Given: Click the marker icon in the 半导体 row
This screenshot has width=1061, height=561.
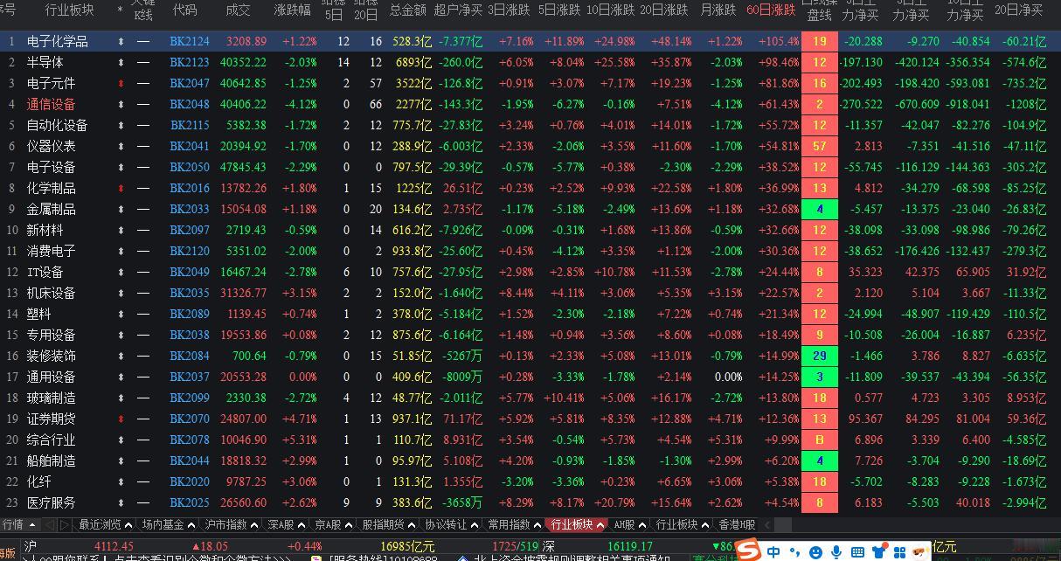Looking at the screenshot, I should pos(121,62).
